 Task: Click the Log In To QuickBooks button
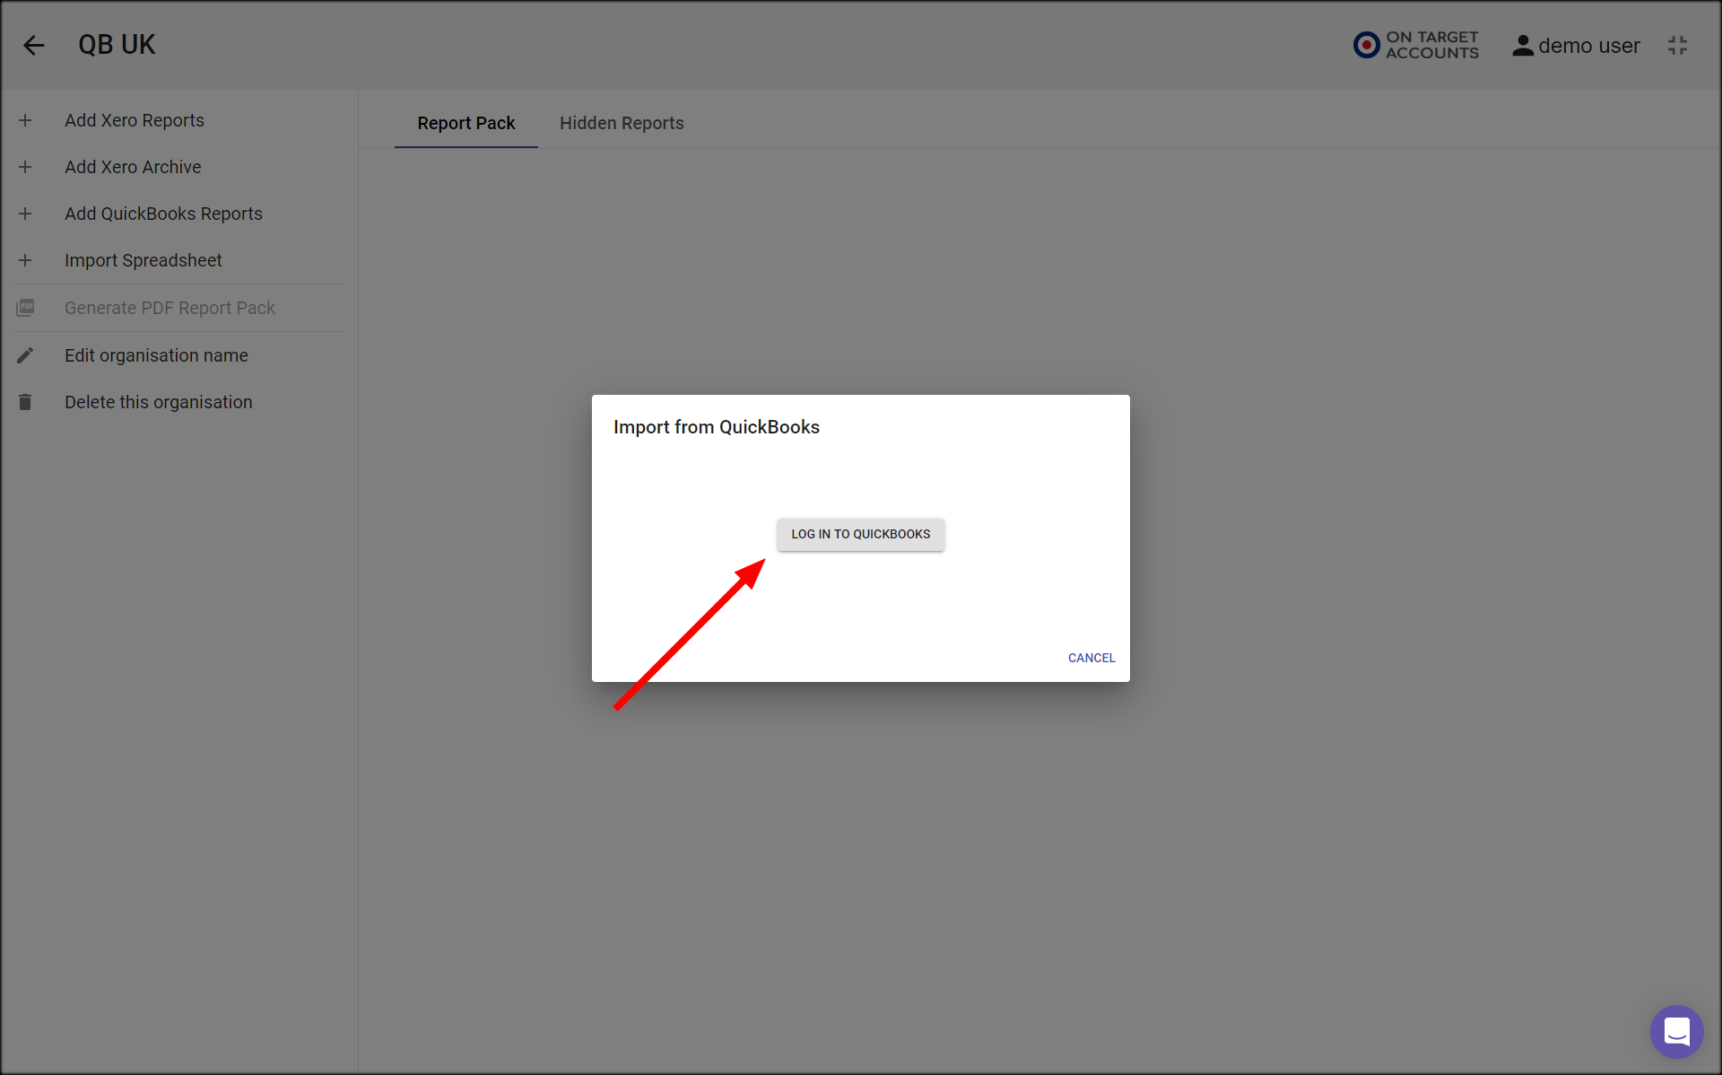click(x=861, y=534)
